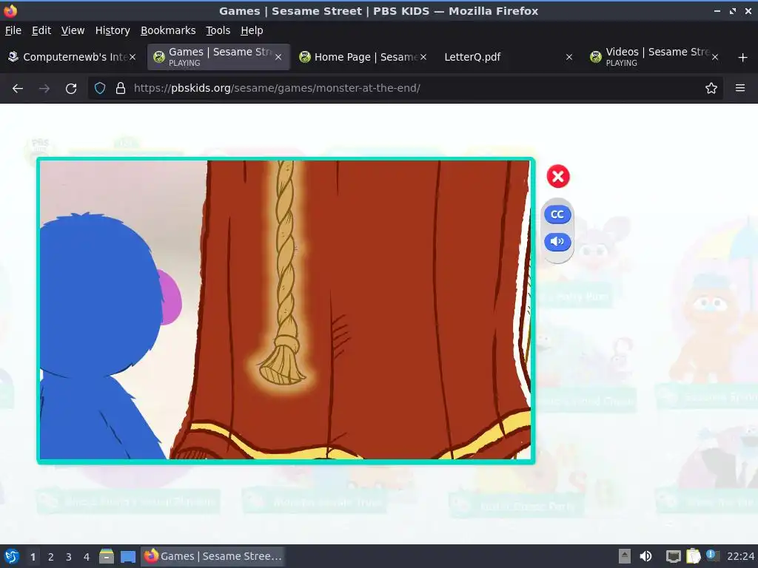The width and height of the screenshot is (758, 568).
Task: Switch to workspace 4
Action: (87, 557)
